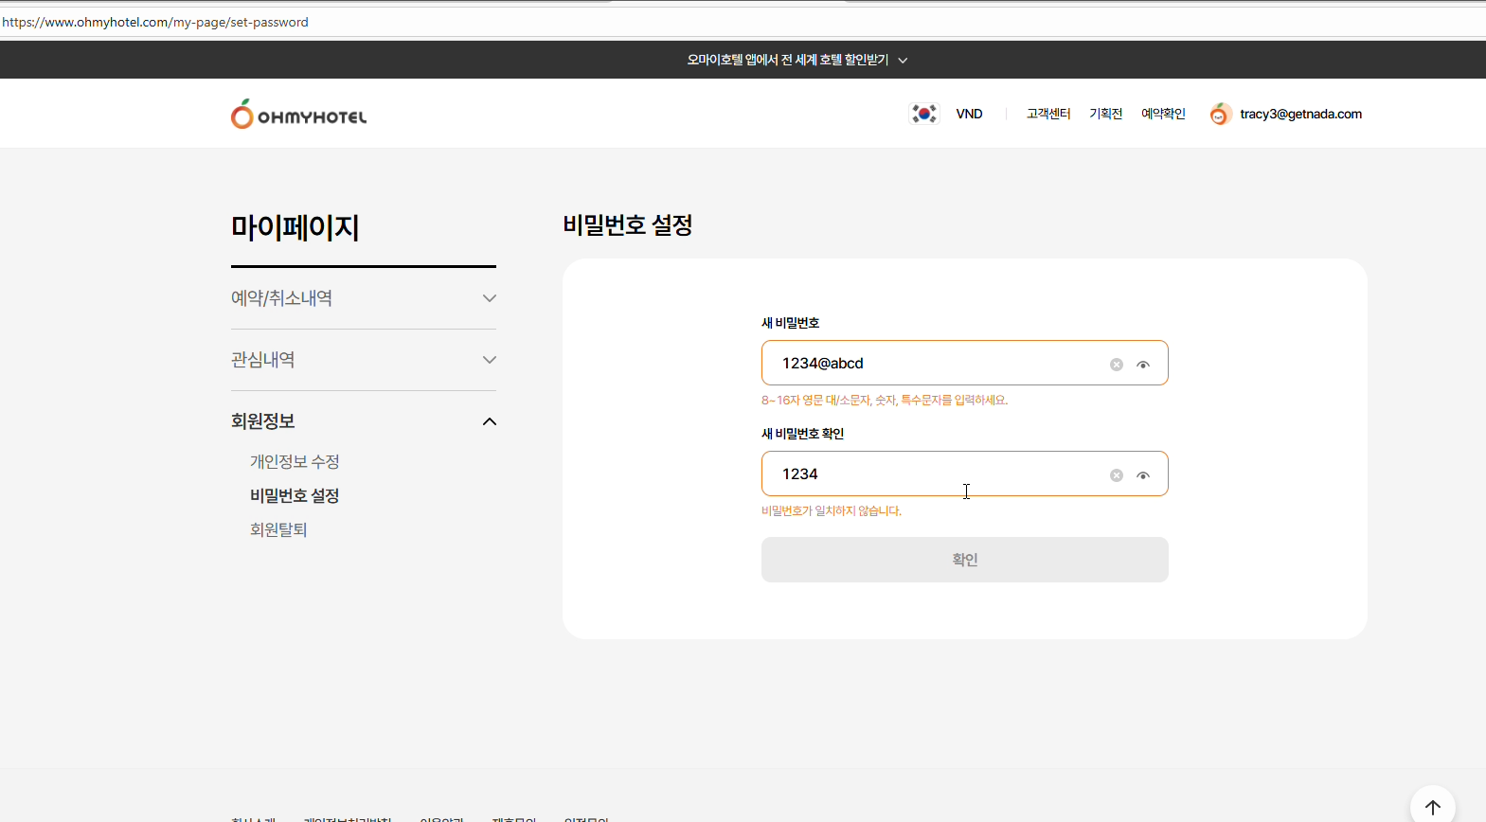Click the OhMyHotel logo
This screenshot has height=822, width=1486.
298,115
